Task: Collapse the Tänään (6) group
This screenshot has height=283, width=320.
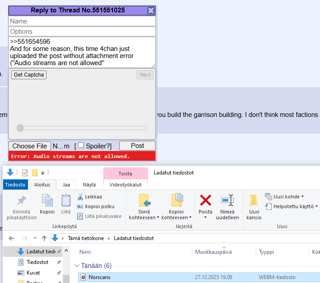Action: coord(77,265)
